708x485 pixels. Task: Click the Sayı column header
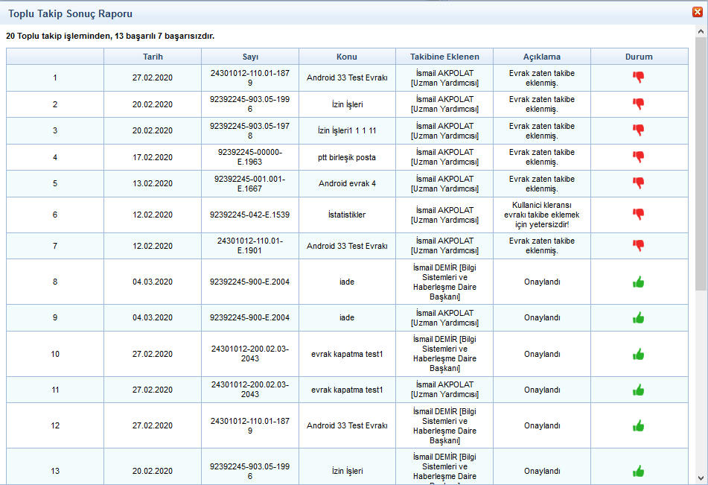[250, 57]
